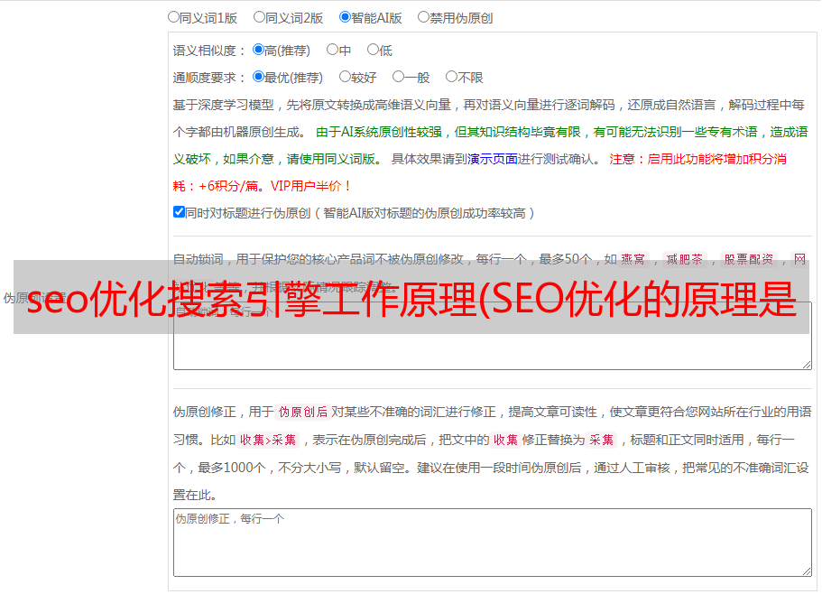
Task: Click the 通顺度要求 label
Action: pos(209,78)
